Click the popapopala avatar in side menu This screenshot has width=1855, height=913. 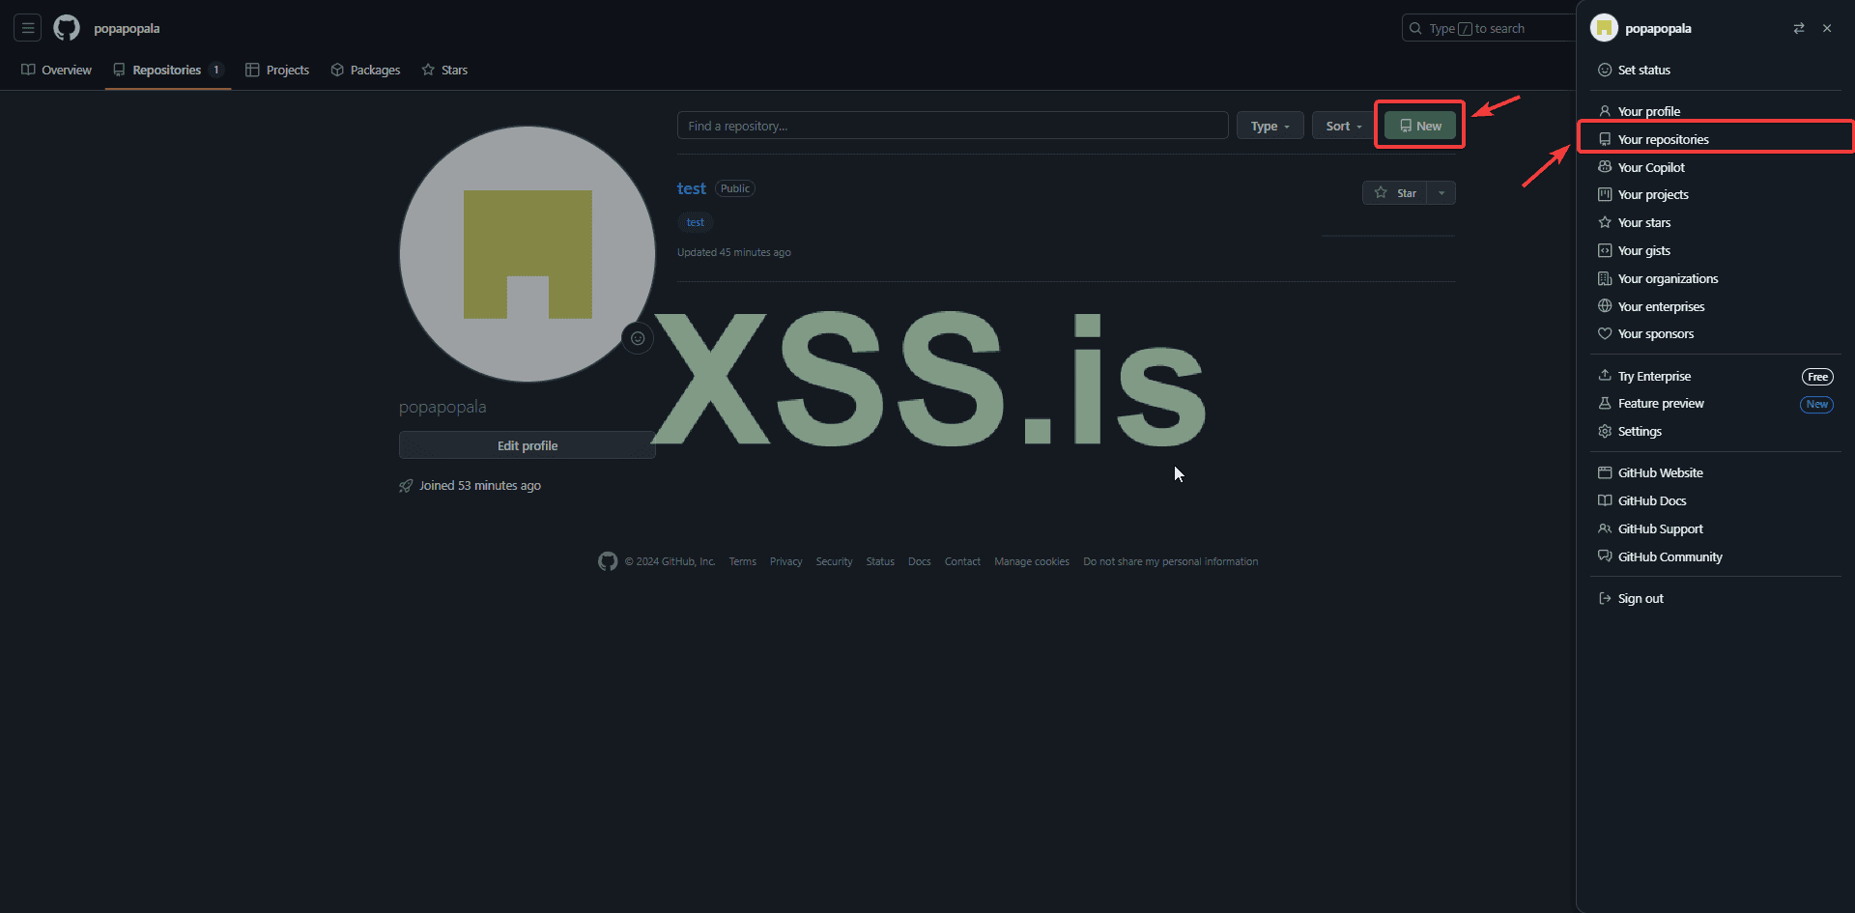[x=1604, y=28]
